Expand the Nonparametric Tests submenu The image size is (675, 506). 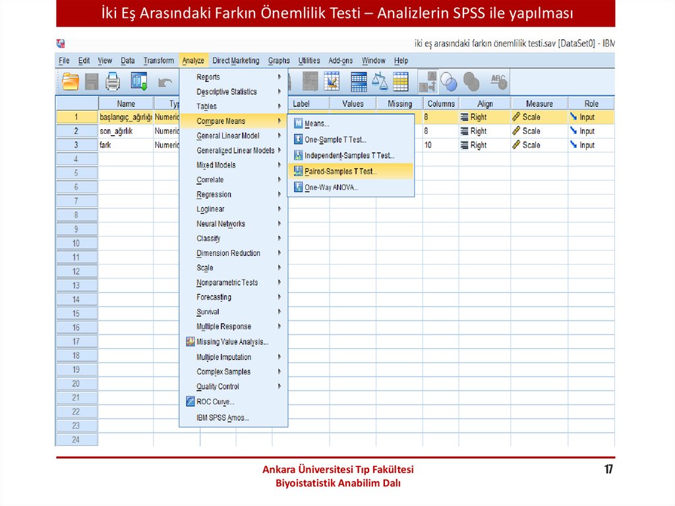(x=227, y=282)
